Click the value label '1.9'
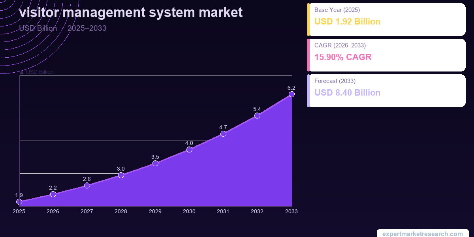474x237 pixels. 19,195
